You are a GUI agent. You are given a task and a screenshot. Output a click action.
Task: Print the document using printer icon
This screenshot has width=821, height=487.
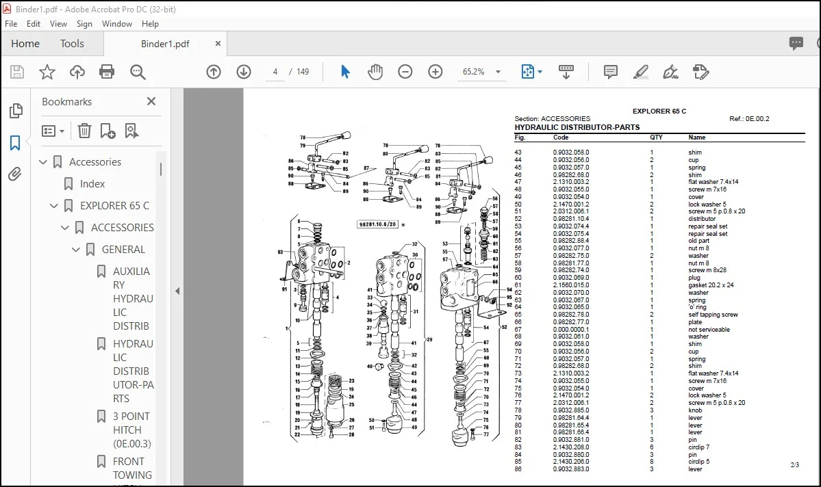click(x=107, y=72)
